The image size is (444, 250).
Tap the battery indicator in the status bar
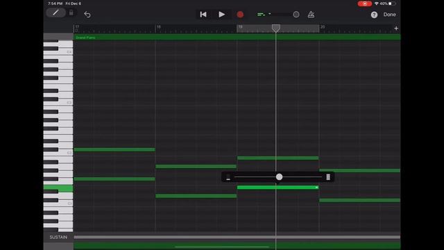click(x=392, y=3)
